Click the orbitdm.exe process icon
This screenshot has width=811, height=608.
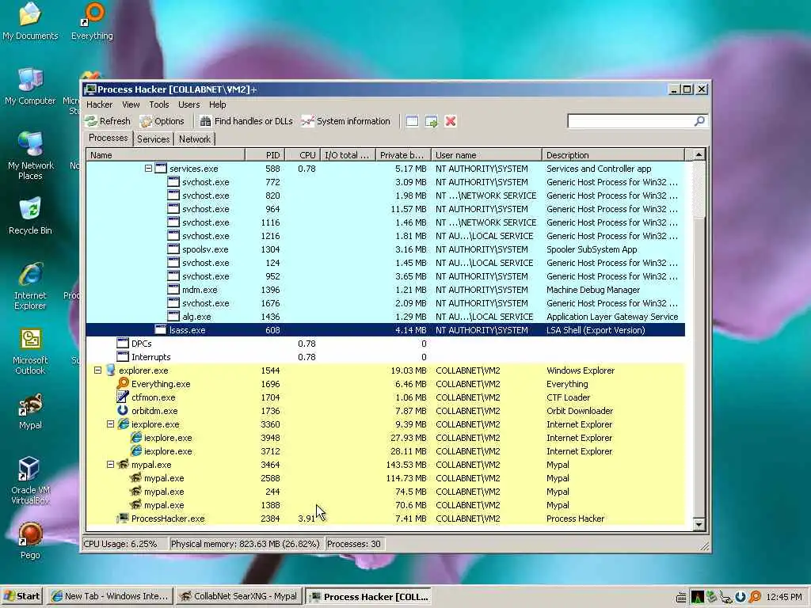click(x=123, y=410)
